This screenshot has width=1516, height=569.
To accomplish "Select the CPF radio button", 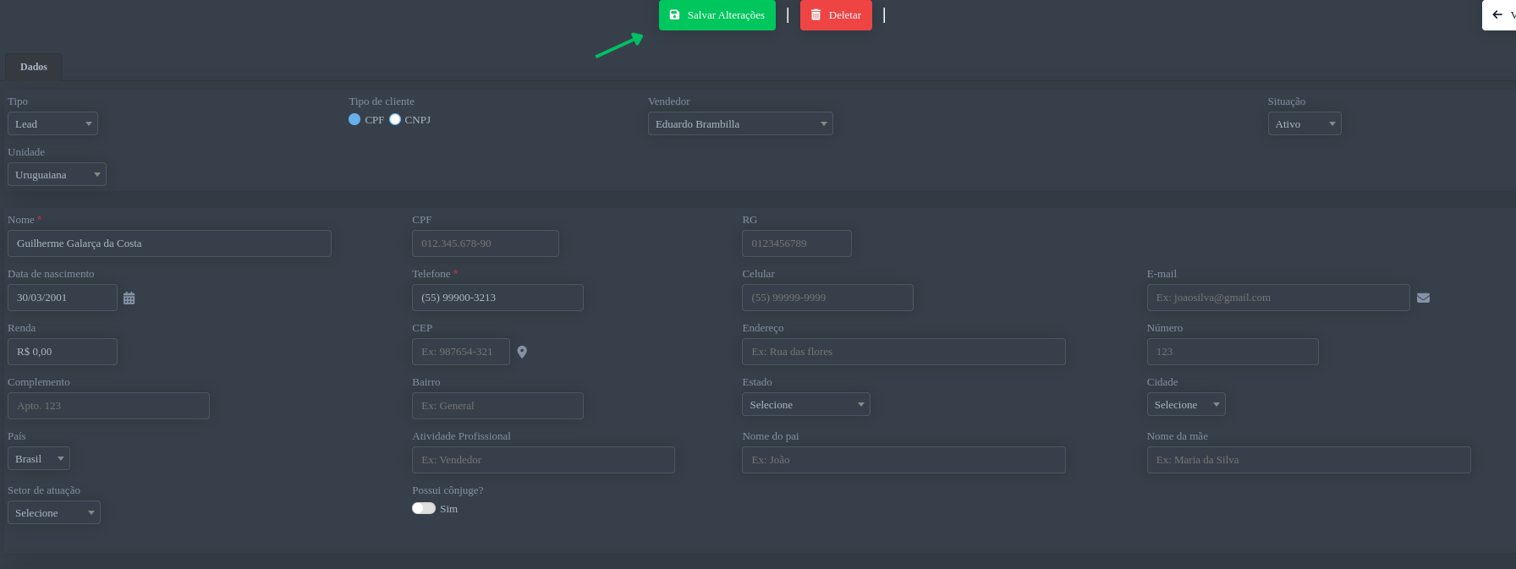I will pos(354,120).
